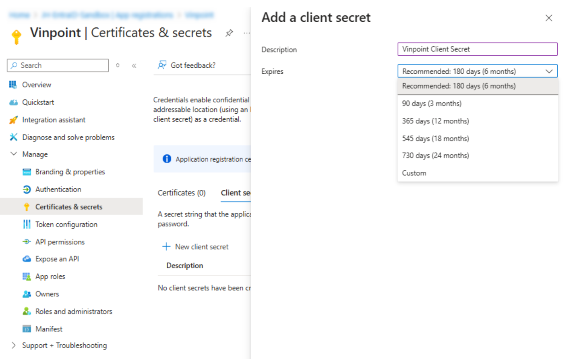The width and height of the screenshot is (571, 362).
Task: Open Owners page
Action: click(47, 294)
